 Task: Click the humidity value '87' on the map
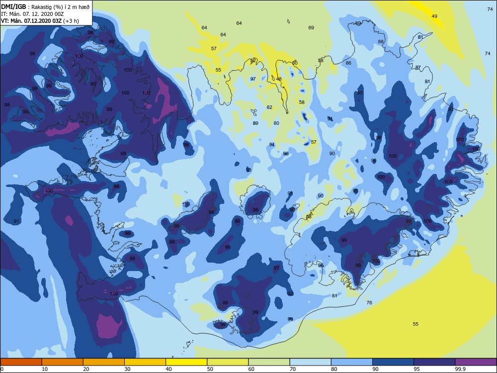418,68
